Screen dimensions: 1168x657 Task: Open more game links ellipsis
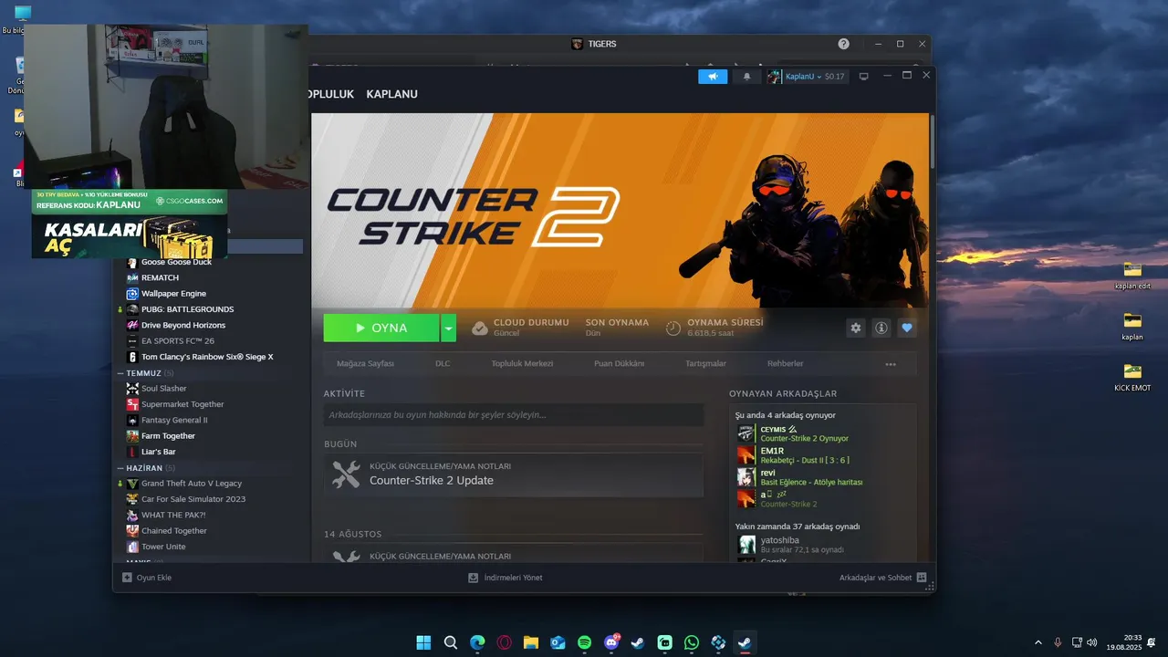point(891,364)
